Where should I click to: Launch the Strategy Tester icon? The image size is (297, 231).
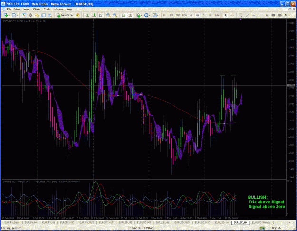[x=50, y=15]
